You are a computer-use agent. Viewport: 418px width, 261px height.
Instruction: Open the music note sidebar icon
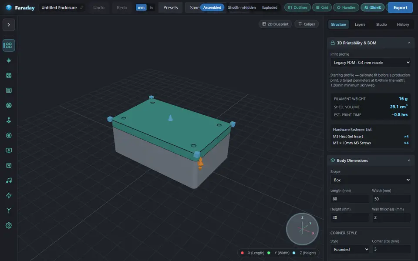[9, 181]
